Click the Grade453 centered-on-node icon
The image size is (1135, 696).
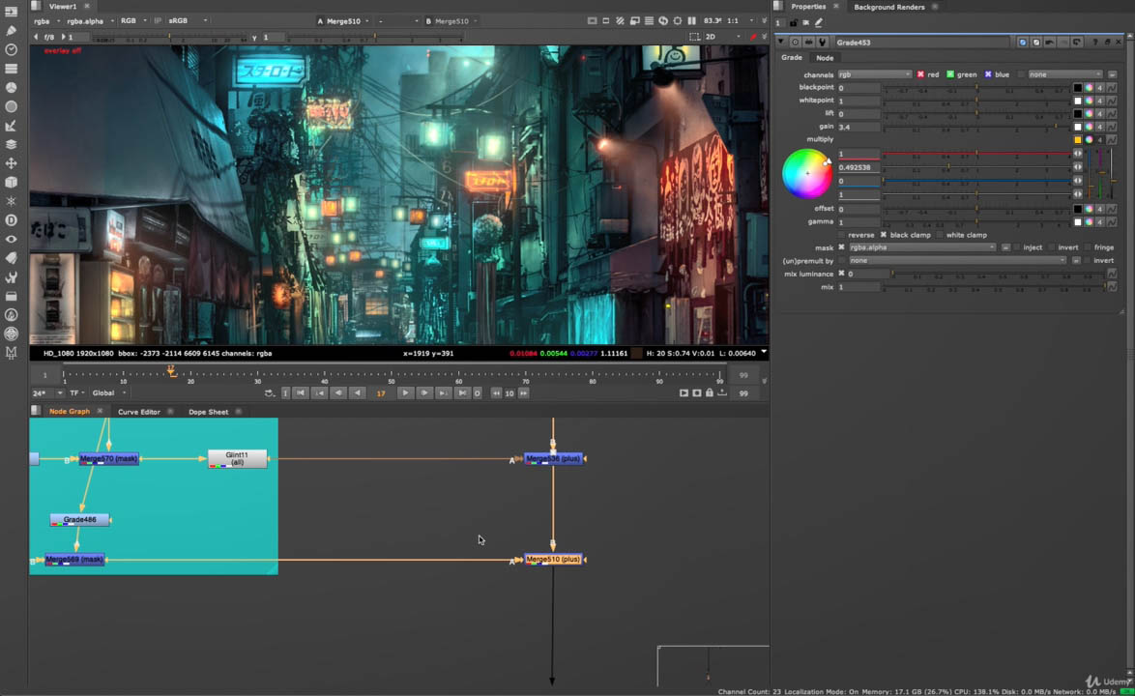795,43
